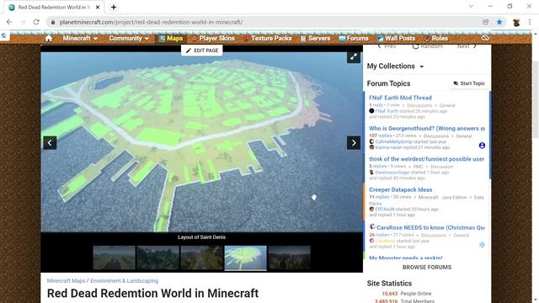Open a new browser tab
The width and height of the screenshot is (539, 303).
pyautogui.click(x=114, y=7)
